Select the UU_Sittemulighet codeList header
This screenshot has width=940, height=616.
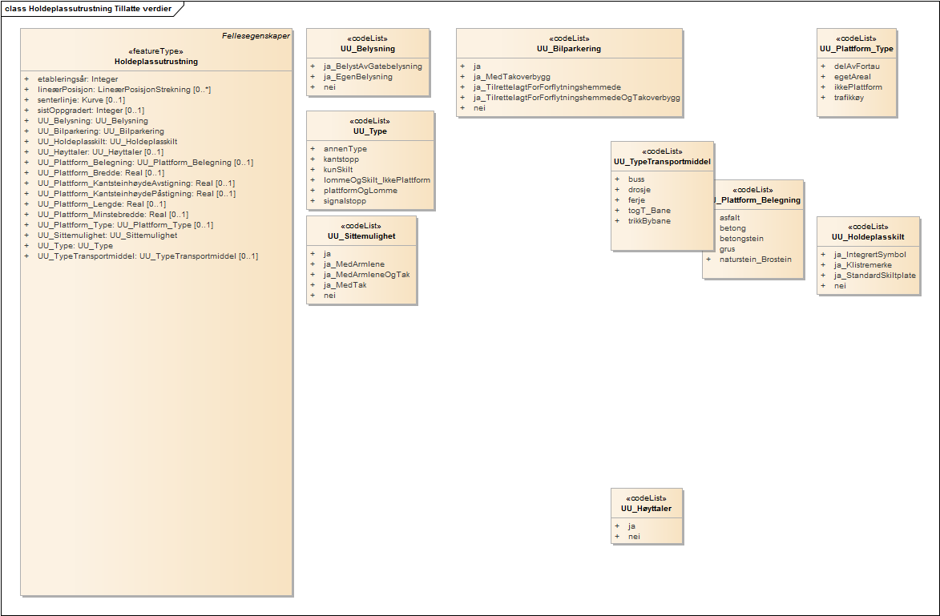[x=361, y=236]
